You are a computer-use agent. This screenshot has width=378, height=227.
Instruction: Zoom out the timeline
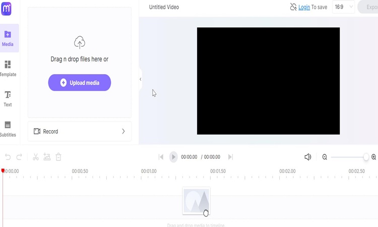tap(325, 157)
